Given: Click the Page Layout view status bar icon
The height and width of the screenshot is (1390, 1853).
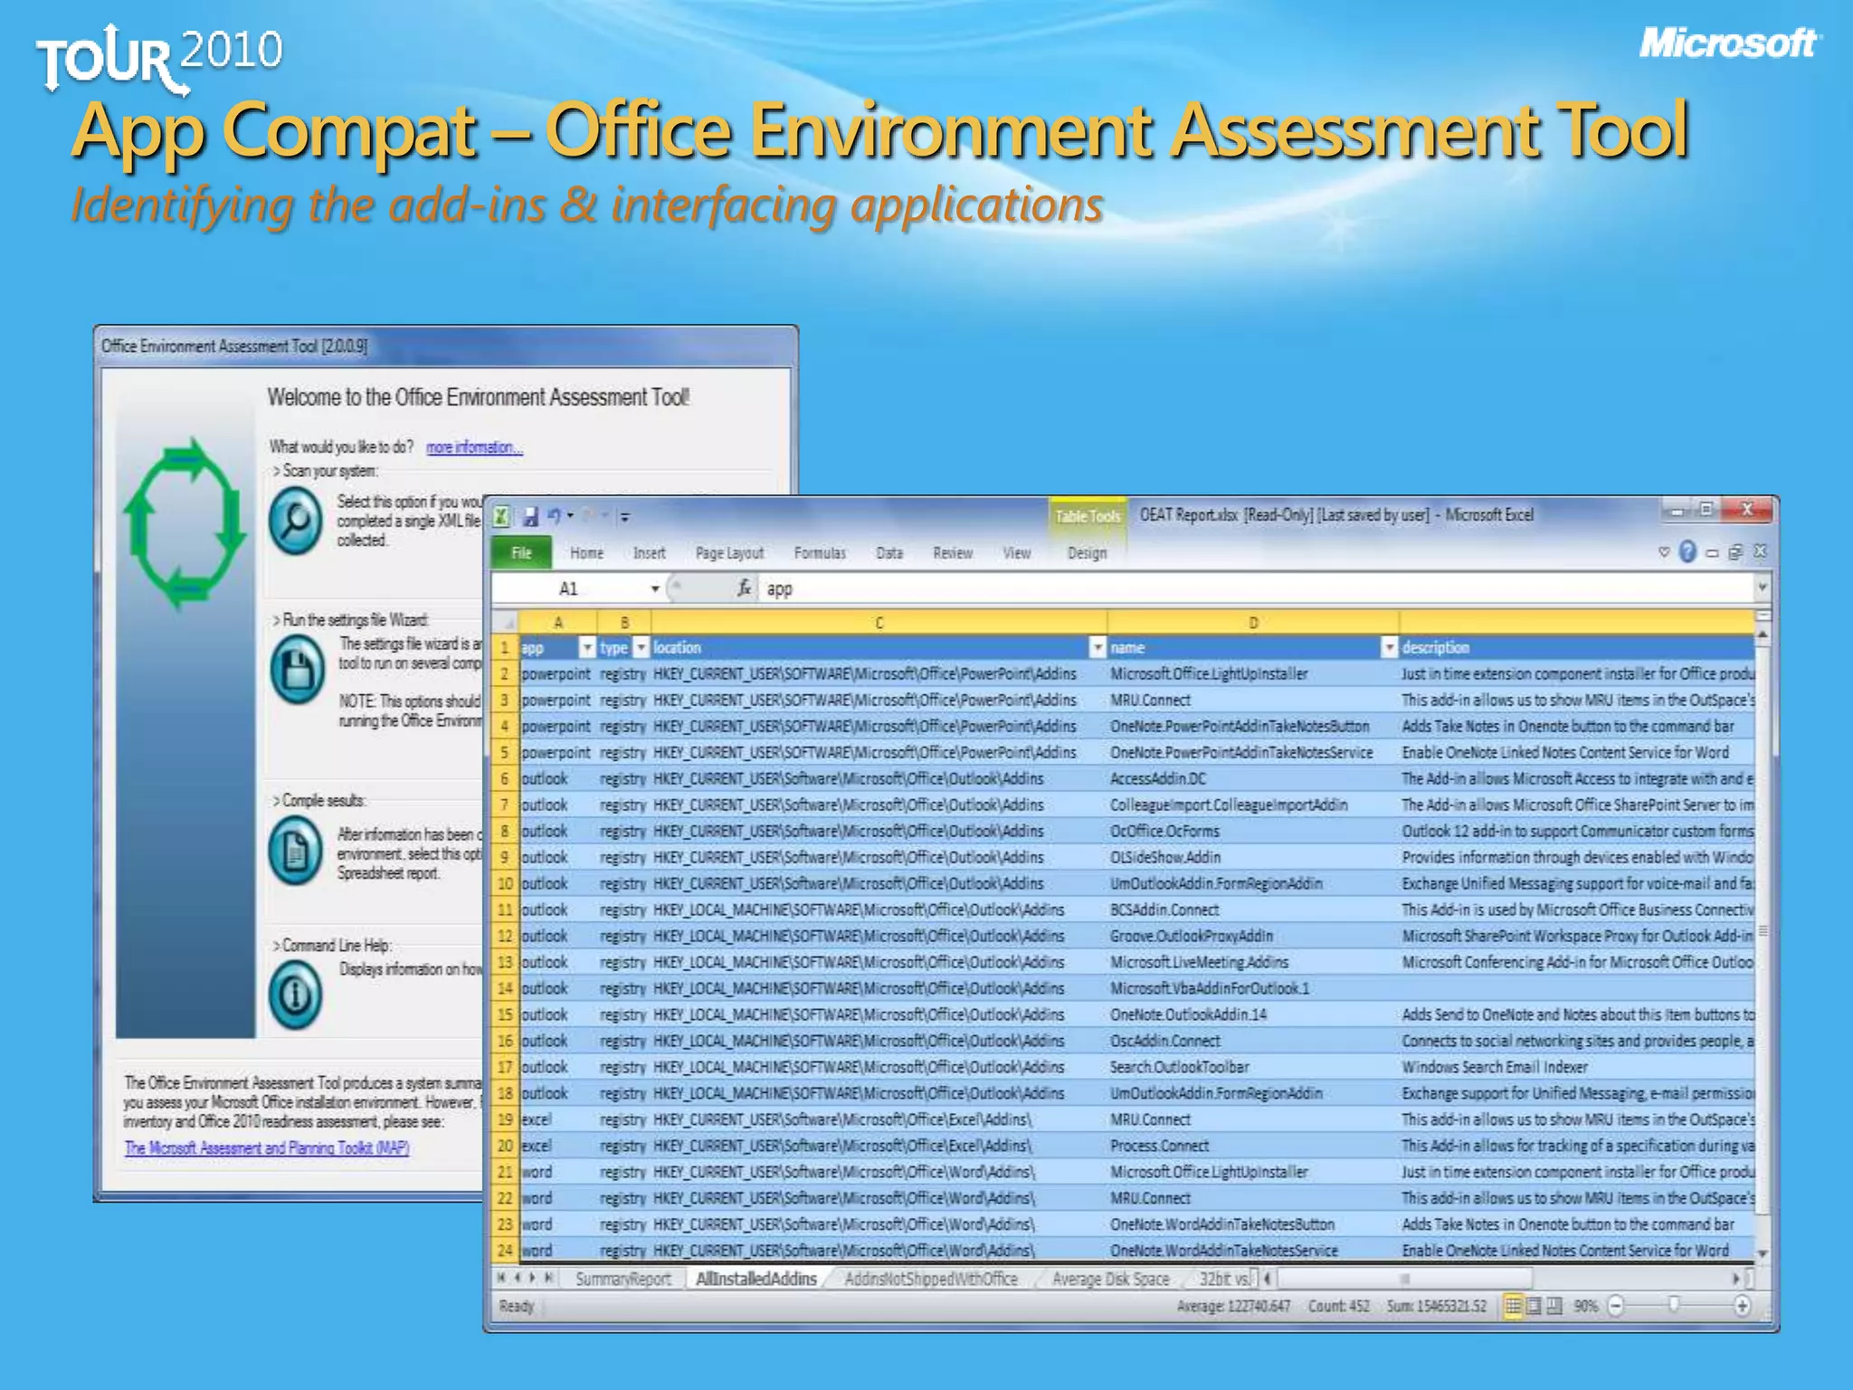Looking at the screenshot, I should coord(1534,1306).
